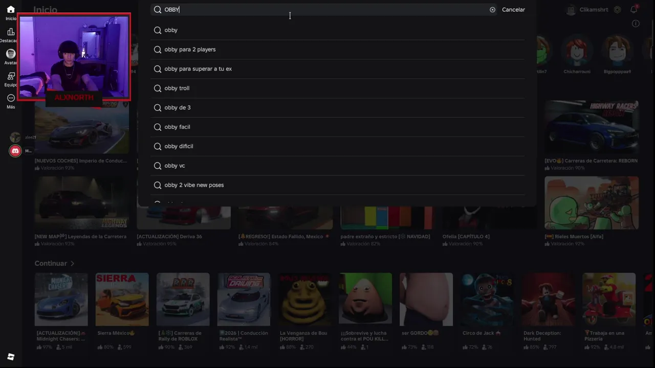Screen dimensions: 655x368
Task: Click 'Estado Fallido, Mexico' game title
Action: click(284, 237)
